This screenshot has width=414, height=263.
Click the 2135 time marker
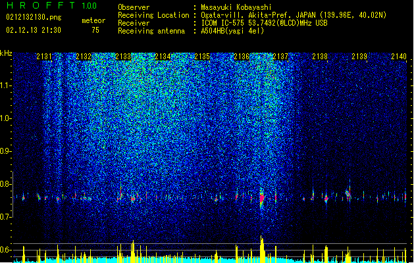pos(202,57)
